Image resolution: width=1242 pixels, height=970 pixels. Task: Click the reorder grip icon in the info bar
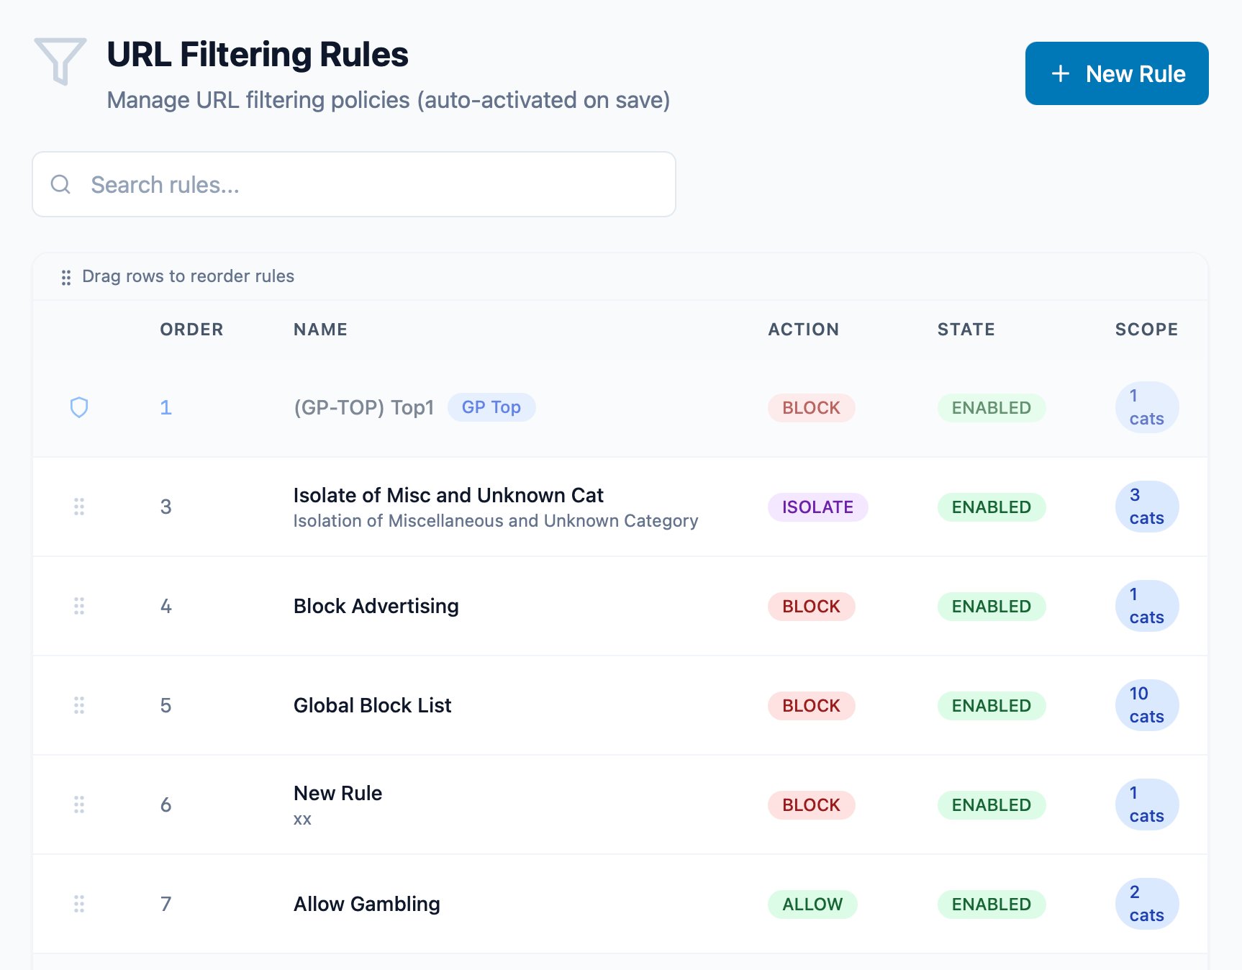pos(65,276)
